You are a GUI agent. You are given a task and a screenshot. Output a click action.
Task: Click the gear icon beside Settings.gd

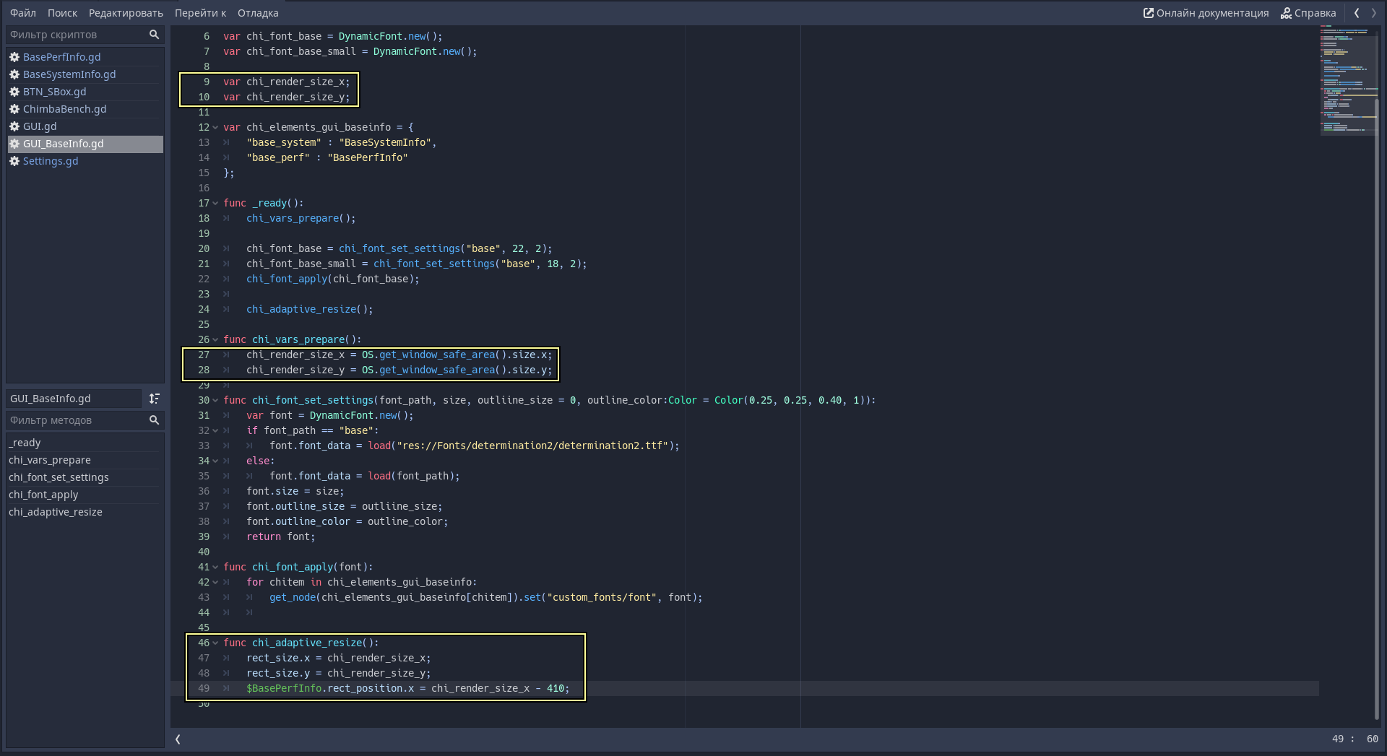(x=14, y=161)
